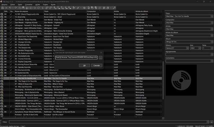Select the "Motorgang - Motorcycle Queen.m4a" file
This screenshot has width=214, height=127.
pos(29,95)
